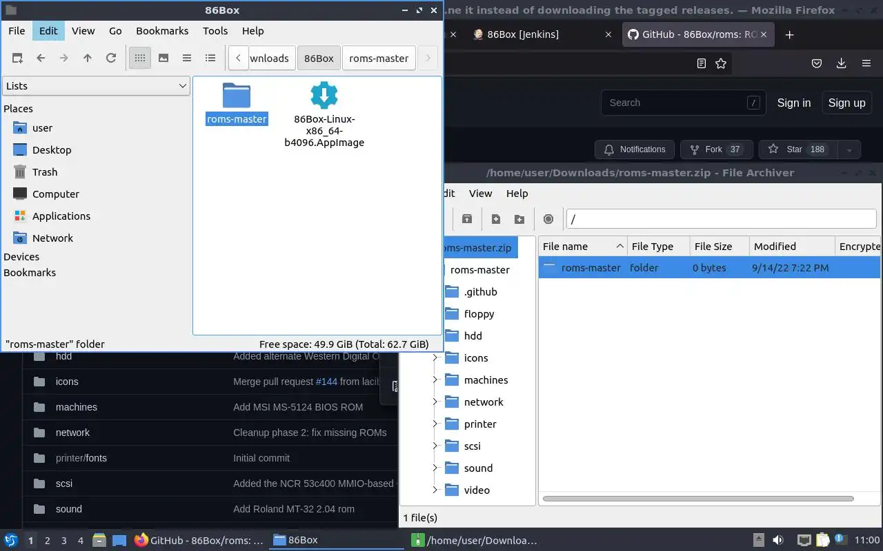Expand video folder in archive tree

[435, 490]
